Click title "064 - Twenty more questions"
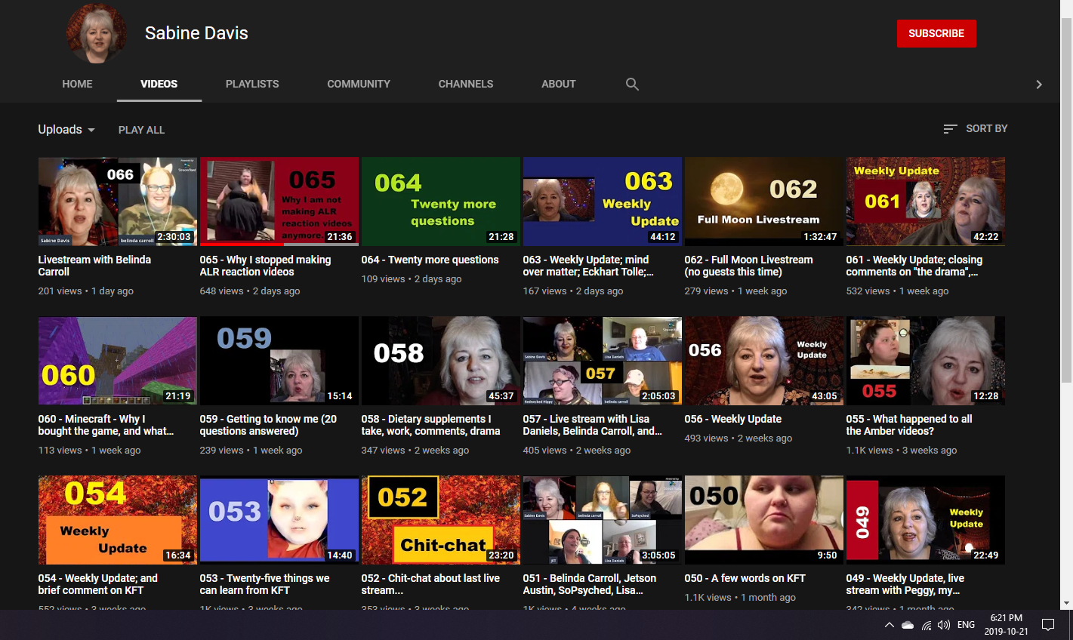This screenshot has height=640, width=1073. [x=430, y=260]
